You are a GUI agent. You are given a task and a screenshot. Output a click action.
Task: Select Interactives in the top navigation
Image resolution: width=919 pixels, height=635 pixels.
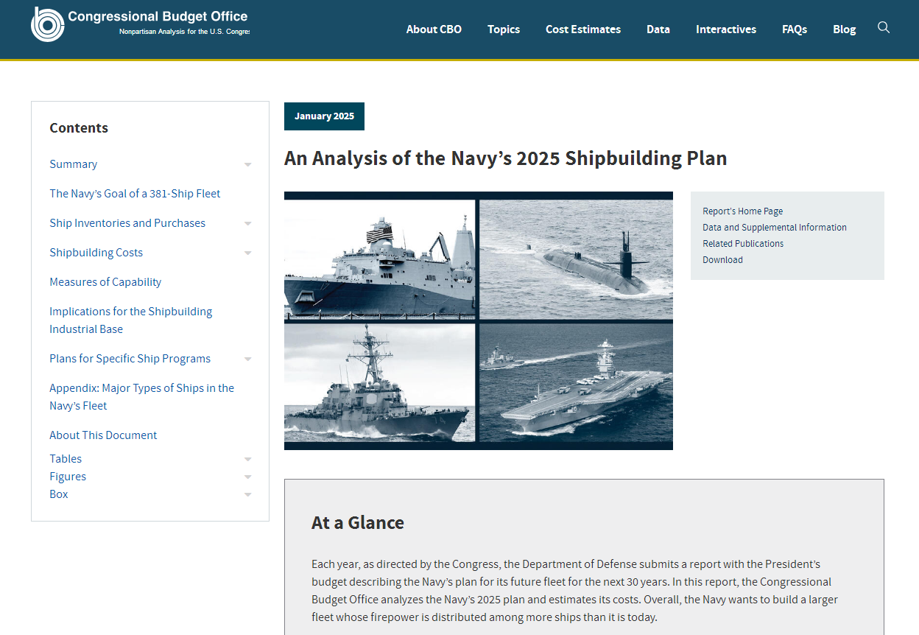[x=726, y=29]
